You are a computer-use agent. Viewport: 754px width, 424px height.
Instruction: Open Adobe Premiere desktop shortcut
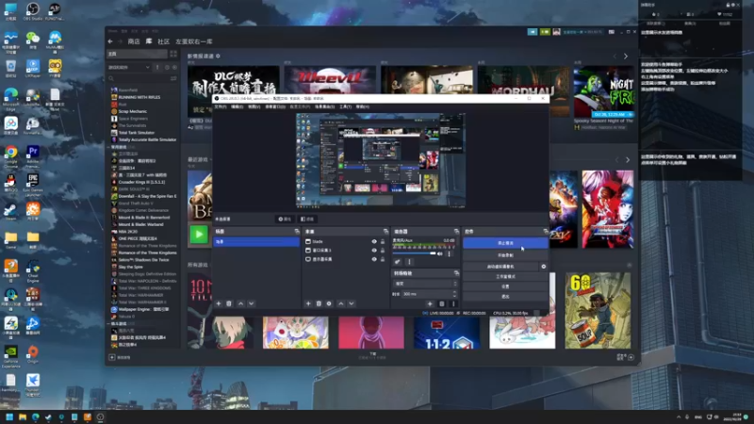click(33, 155)
